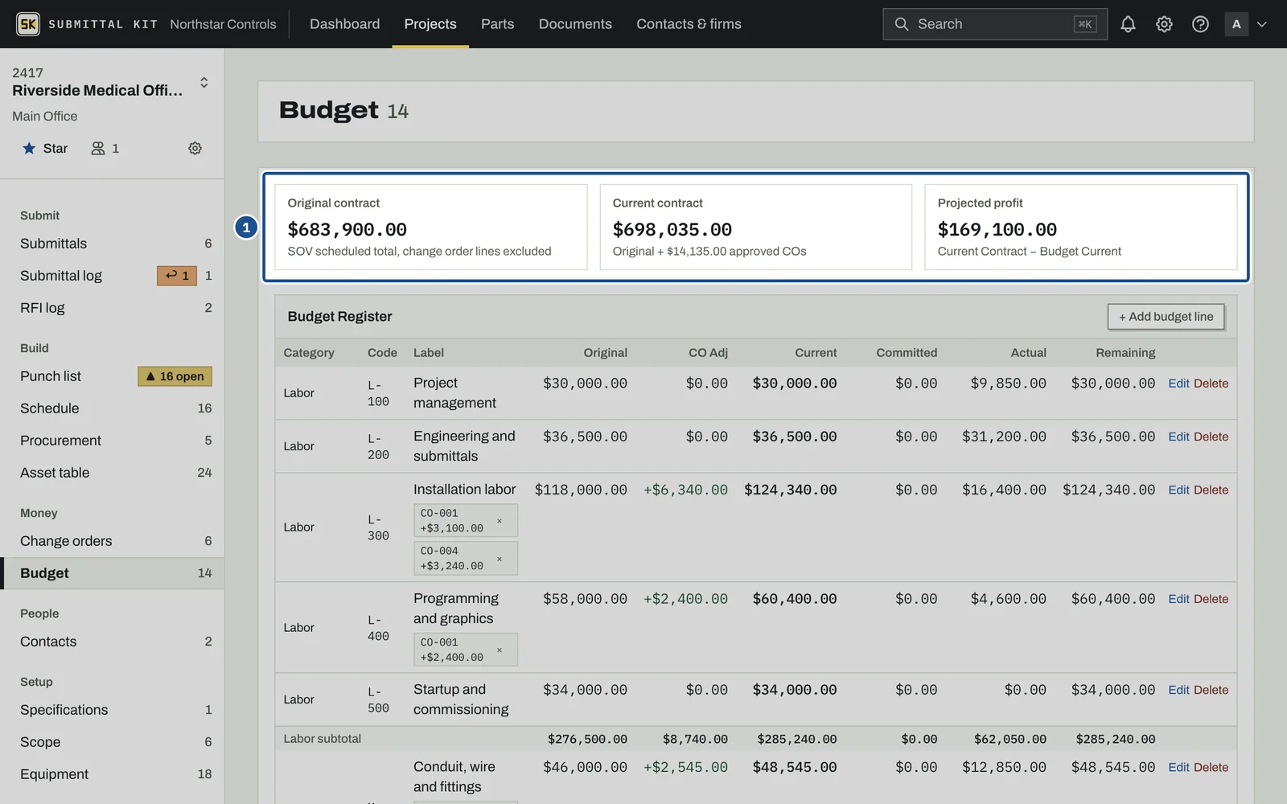Click the Submittal log reply badge
1287x804 pixels.
point(177,276)
